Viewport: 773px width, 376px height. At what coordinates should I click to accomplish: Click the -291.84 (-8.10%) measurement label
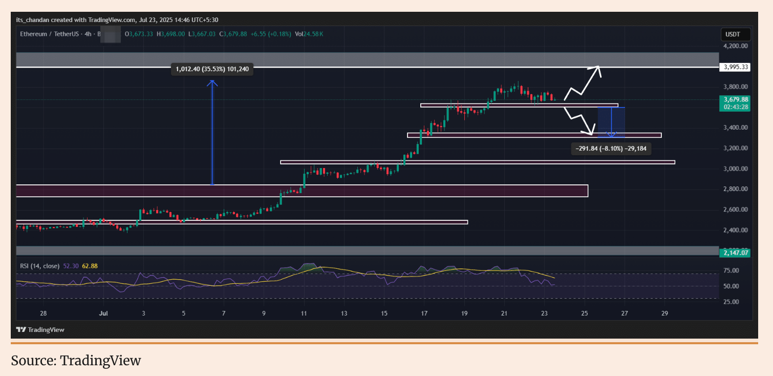[x=611, y=149]
